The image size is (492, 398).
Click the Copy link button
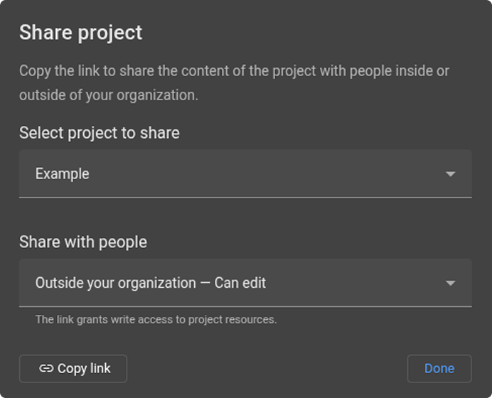[x=73, y=368]
